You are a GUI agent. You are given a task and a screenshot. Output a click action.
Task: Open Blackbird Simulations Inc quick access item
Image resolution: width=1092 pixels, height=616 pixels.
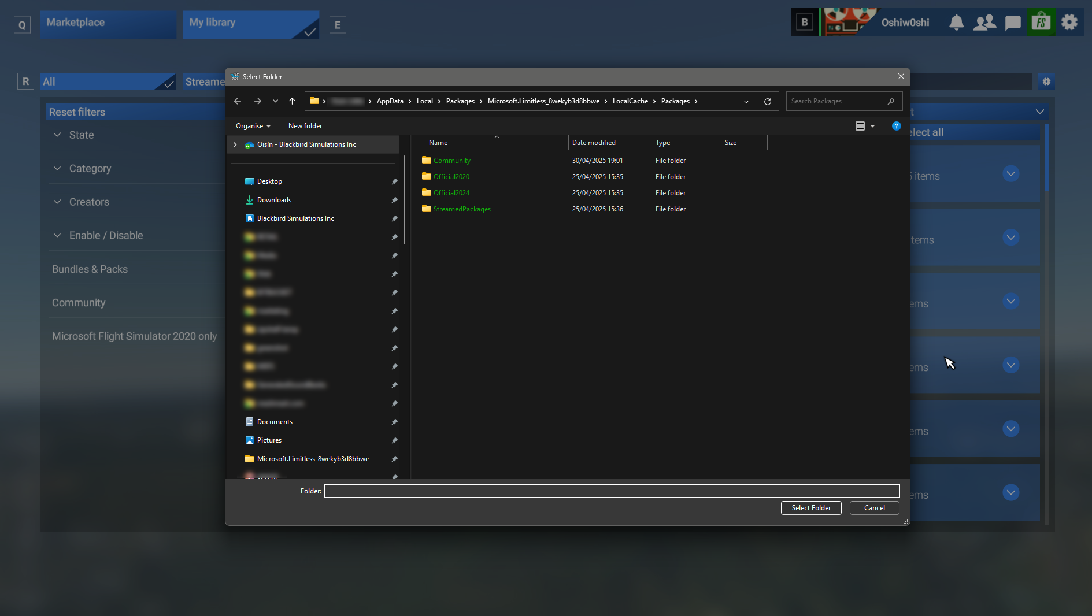pyautogui.click(x=295, y=218)
